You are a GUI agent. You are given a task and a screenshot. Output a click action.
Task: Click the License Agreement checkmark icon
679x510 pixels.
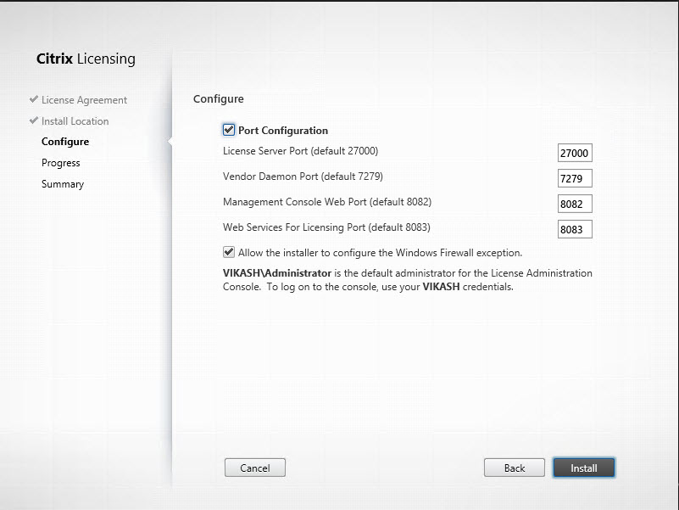pos(34,99)
